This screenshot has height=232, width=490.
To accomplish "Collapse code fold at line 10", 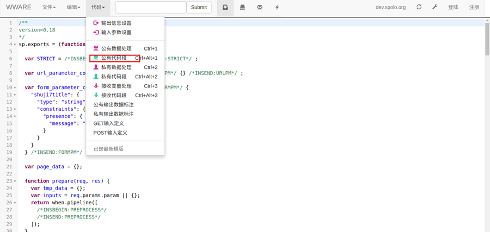I will pyautogui.click(x=15, y=87).
